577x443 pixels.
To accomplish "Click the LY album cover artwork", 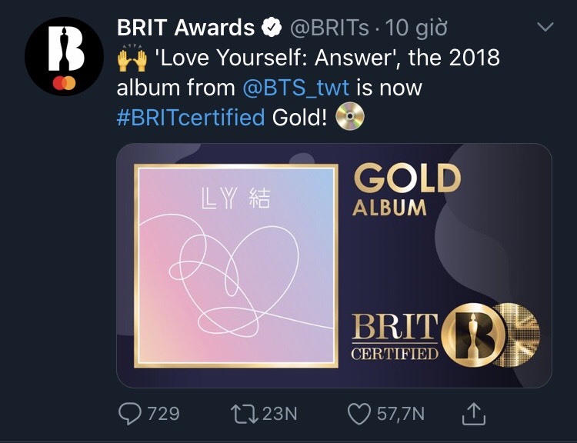I will point(236,265).
